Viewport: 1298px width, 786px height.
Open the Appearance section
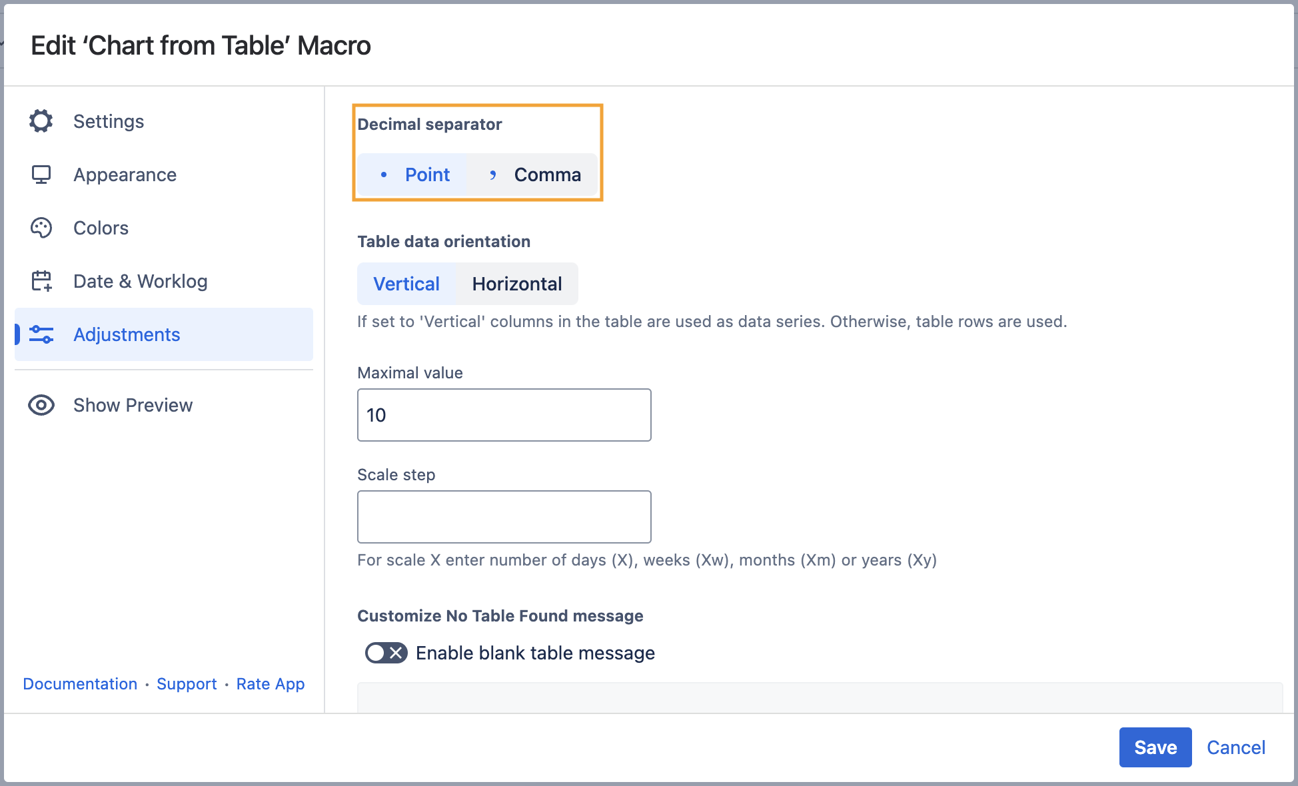(125, 175)
